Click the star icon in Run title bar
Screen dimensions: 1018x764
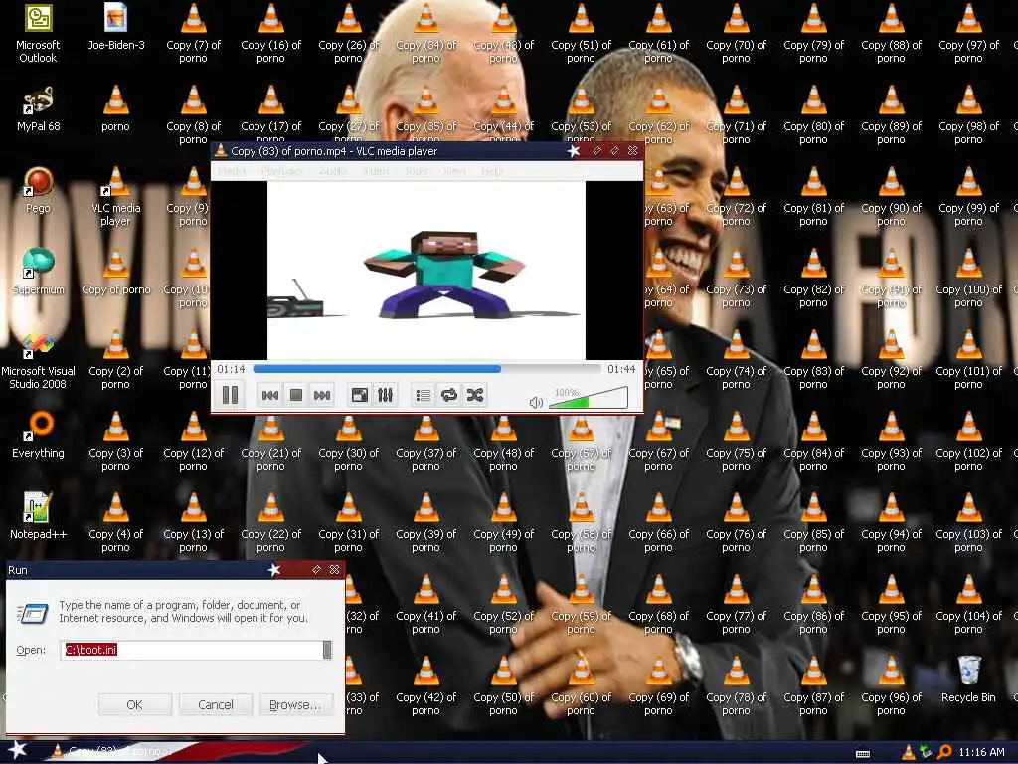coord(274,570)
